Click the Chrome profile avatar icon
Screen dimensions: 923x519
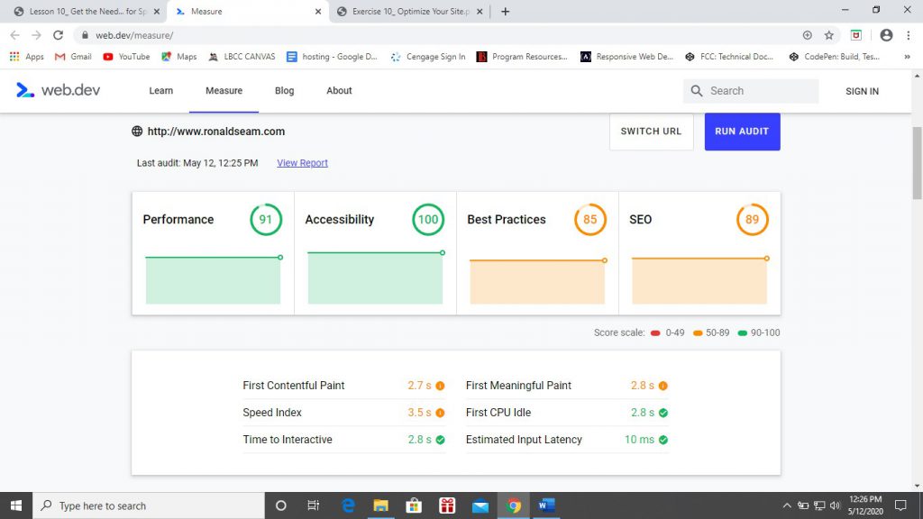(886, 35)
